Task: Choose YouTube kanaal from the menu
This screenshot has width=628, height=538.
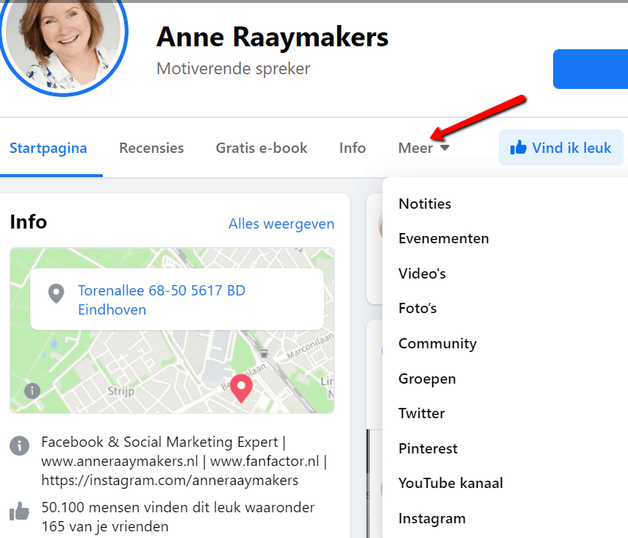Action: click(x=450, y=483)
